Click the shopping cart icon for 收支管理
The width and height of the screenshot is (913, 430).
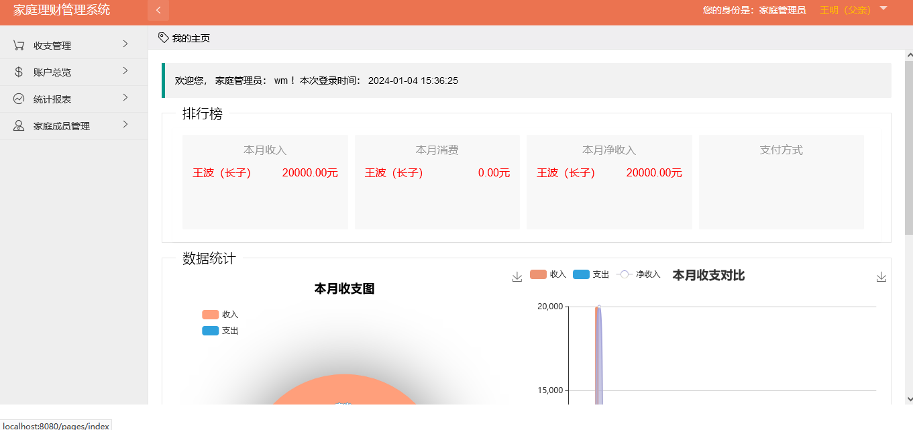coord(19,45)
